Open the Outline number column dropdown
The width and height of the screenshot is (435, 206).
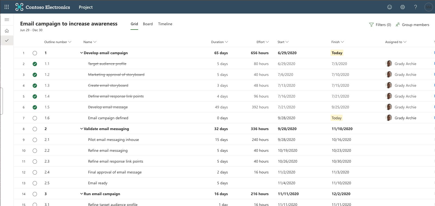click(70, 42)
